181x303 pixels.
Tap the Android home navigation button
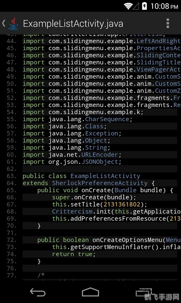90,292
